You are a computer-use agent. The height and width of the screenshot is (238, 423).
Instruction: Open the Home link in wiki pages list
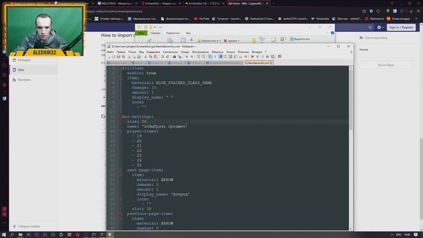[364, 50]
